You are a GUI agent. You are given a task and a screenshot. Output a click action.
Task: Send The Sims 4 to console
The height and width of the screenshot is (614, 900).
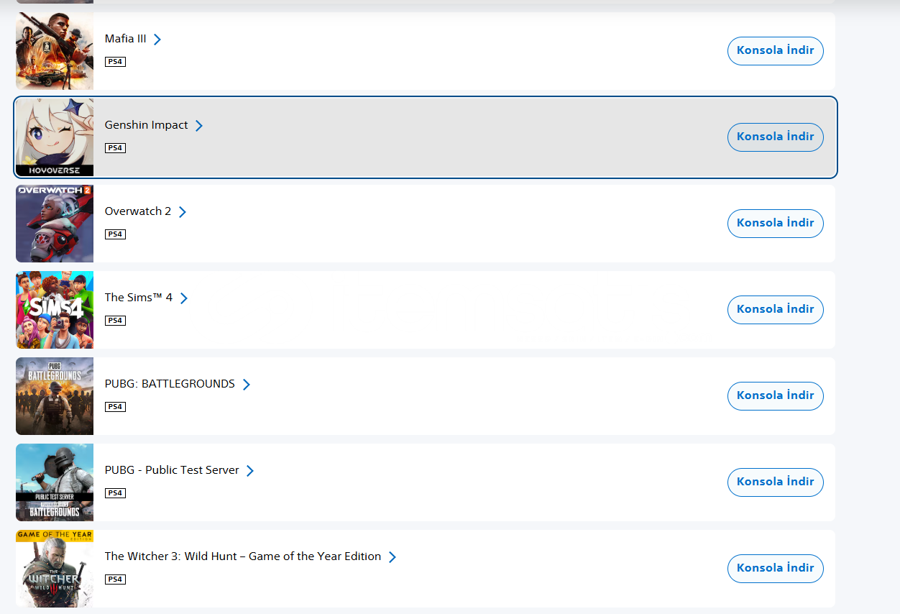point(775,310)
